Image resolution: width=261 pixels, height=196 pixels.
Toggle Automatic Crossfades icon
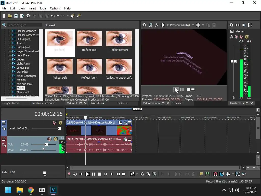pyautogui.click(x=222, y=174)
